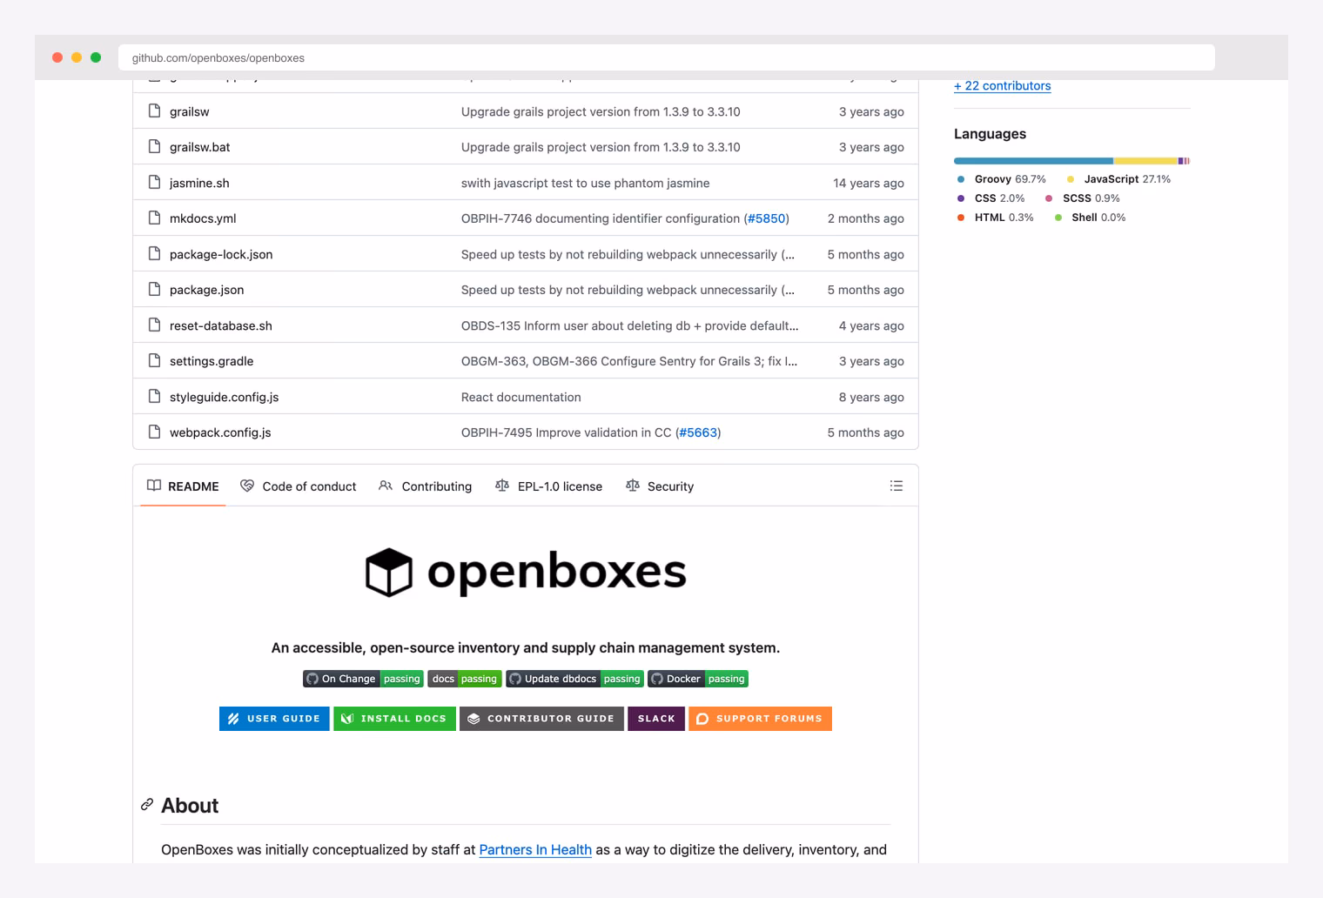Click the On Change passing badge
Viewport: 1323px width, 898px height.
tap(363, 679)
